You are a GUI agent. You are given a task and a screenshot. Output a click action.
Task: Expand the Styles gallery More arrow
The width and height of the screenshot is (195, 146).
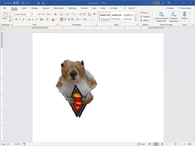coord(136,19)
